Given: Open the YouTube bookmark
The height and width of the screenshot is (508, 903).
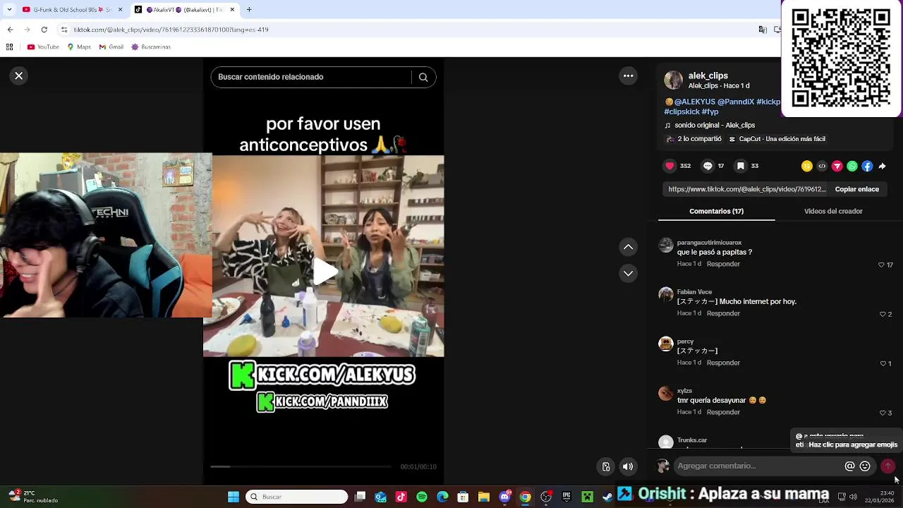Looking at the screenshot, I should point(43,47).
